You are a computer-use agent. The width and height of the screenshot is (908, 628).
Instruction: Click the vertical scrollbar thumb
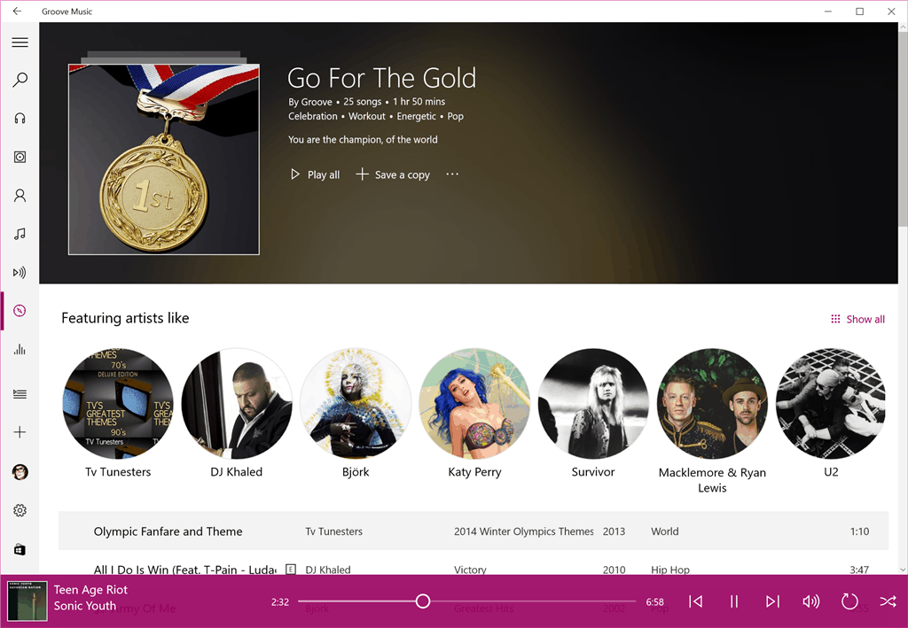click(903, 128)
